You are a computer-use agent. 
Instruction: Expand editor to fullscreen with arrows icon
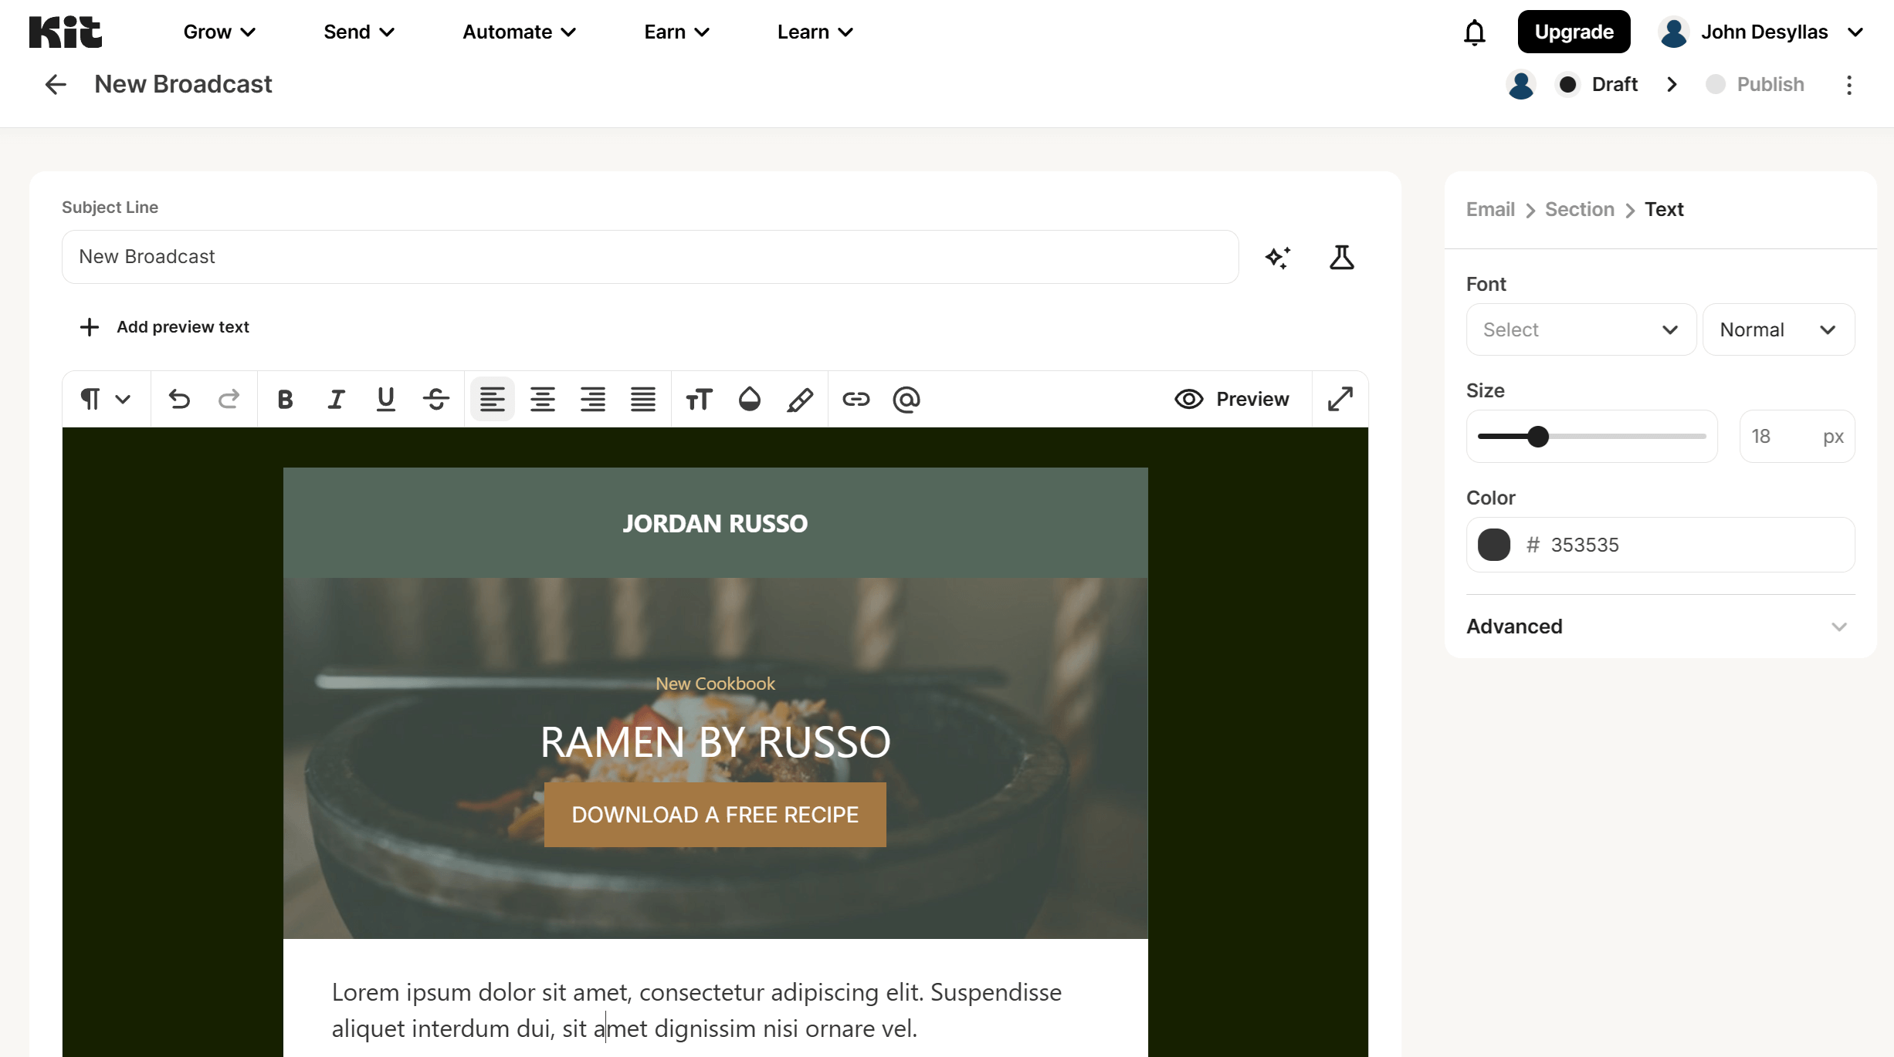1340,399
